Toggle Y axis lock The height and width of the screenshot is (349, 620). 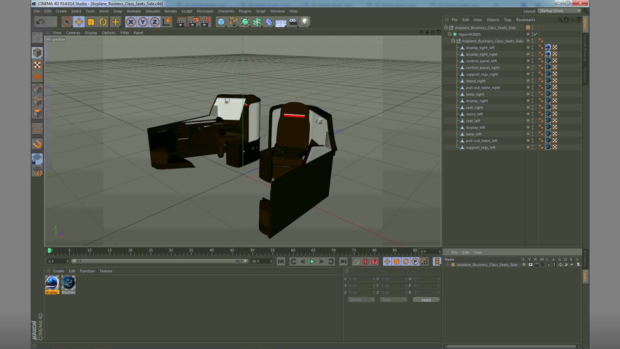click(143, 22)
